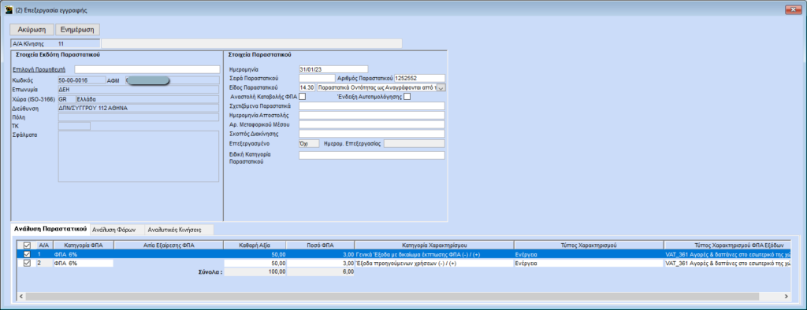807x310 pixels.
Task: Uncheck the checkbox of row 2
Action: (27, 263)
